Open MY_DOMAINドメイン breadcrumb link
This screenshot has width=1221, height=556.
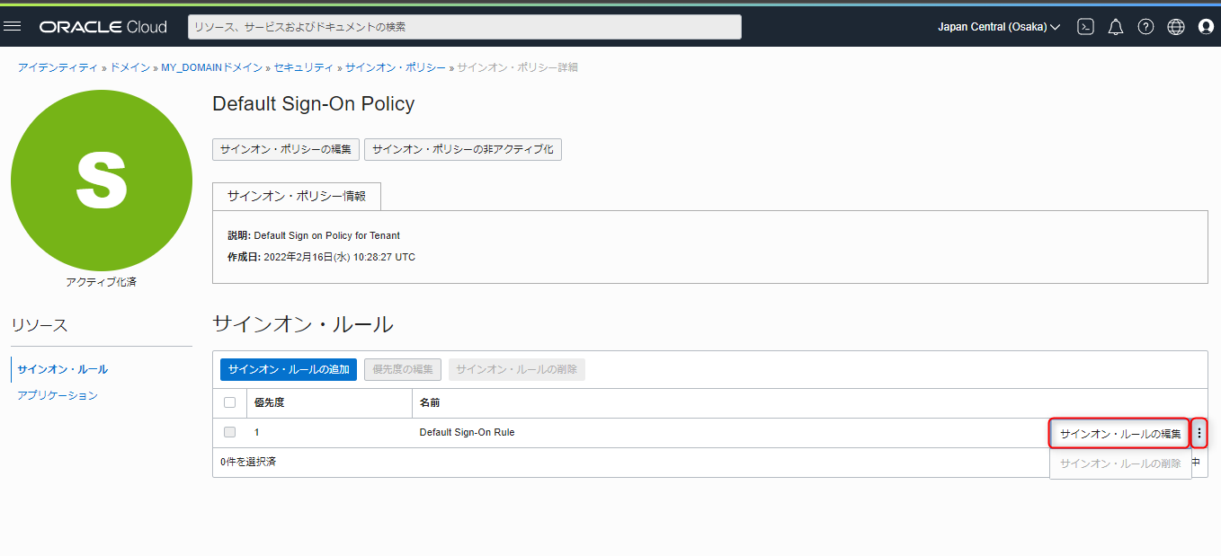[212, 67]
